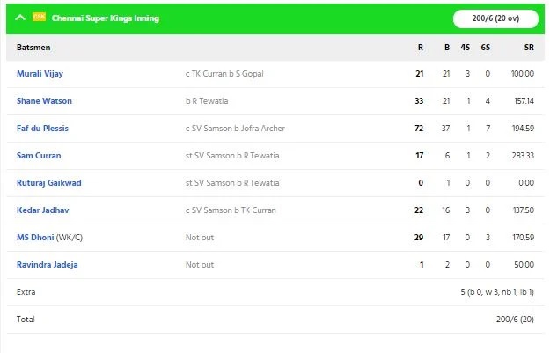Click the Chennai Super Kings Inning title
The width and height of the screenshot is (550, 353).
point(106,18)
